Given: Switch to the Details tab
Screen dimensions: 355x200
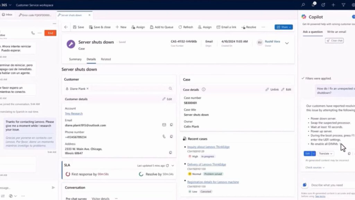Looking at the screenshot, I should coord(91,59).
